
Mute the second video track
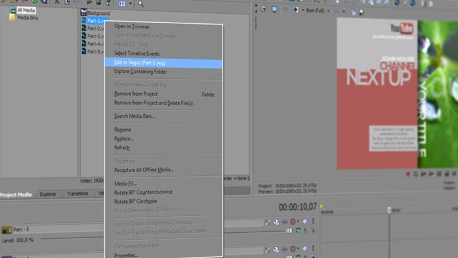[305, 248]
